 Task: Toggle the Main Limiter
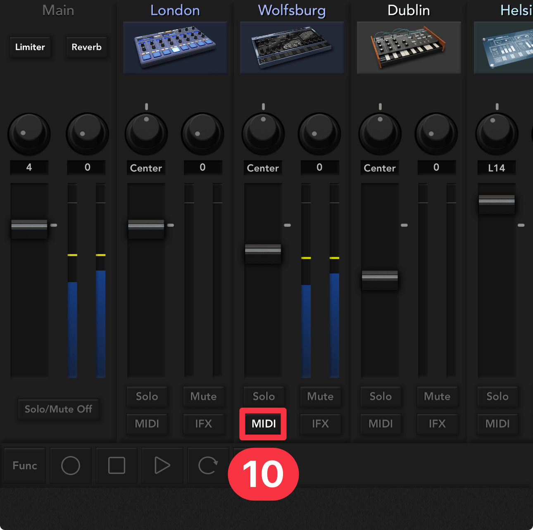point(30,47)
